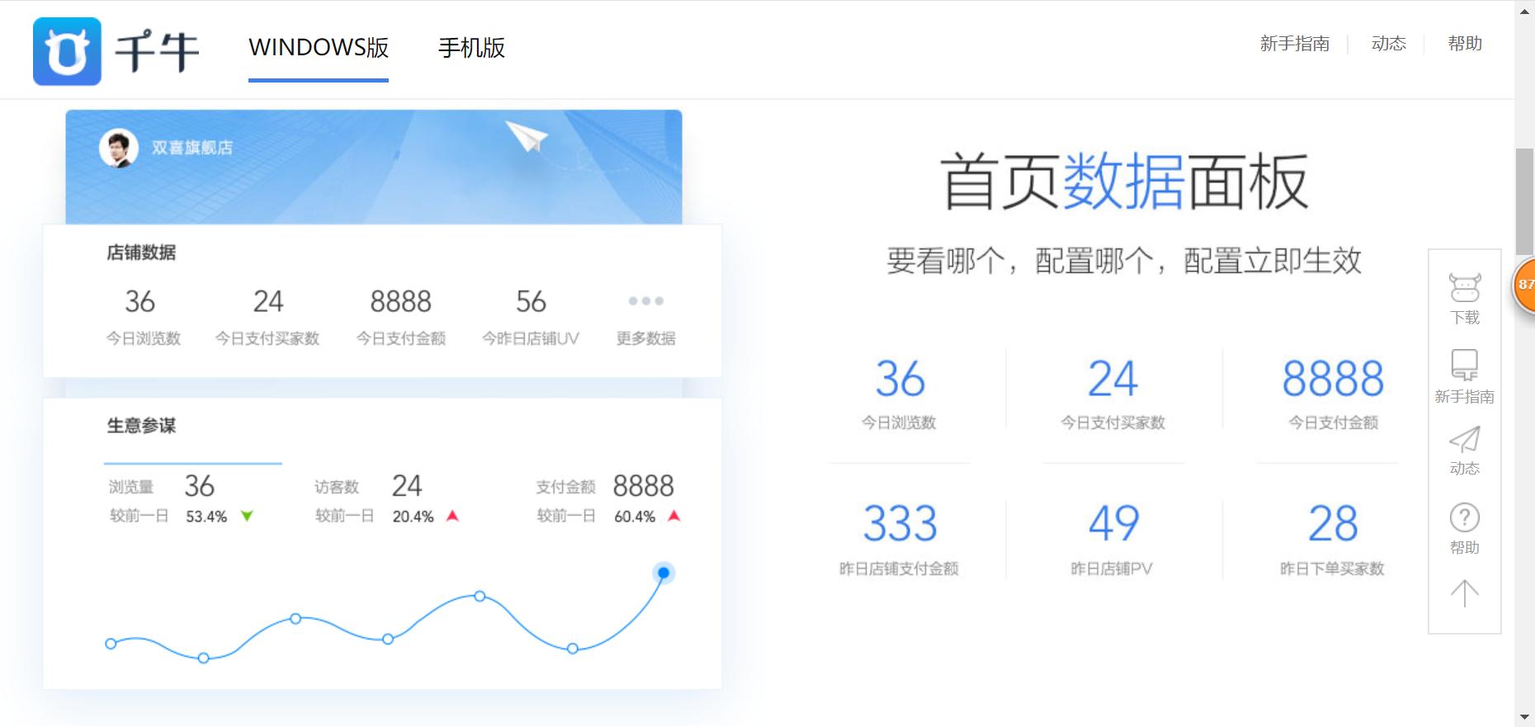This screenshot has height=727, width=1535.
Task: Click the 更多数据 three-dots icon
Action: tap(646, 301)
